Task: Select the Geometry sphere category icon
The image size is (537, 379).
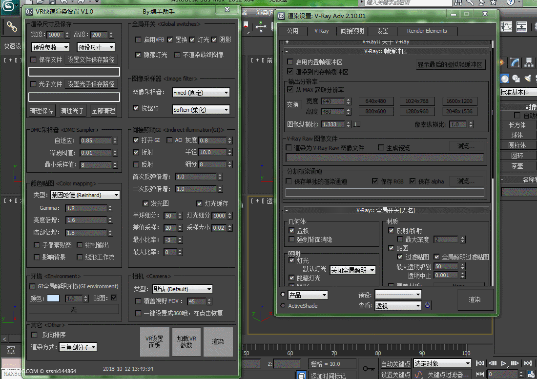Action: 504,79
